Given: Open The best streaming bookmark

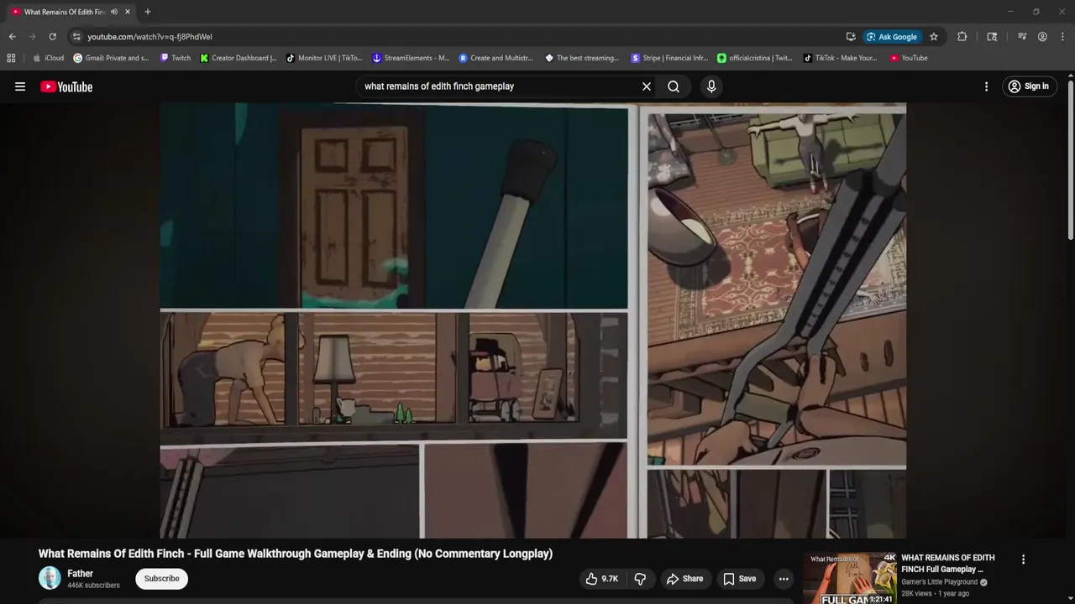Looking at the screenshot, I should point(582,58).
